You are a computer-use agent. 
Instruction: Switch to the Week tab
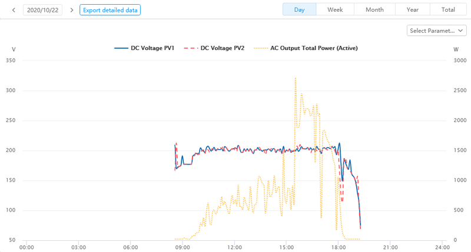[x=335, y=10]
